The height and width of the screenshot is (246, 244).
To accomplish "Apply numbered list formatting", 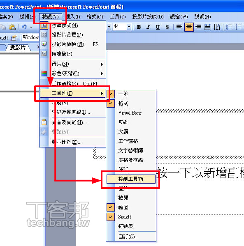I will (x=229, y=27).
